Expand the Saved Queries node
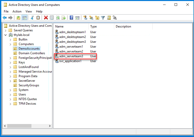The width and height of the screenshot is (194, 137). [x=6, y=30]
